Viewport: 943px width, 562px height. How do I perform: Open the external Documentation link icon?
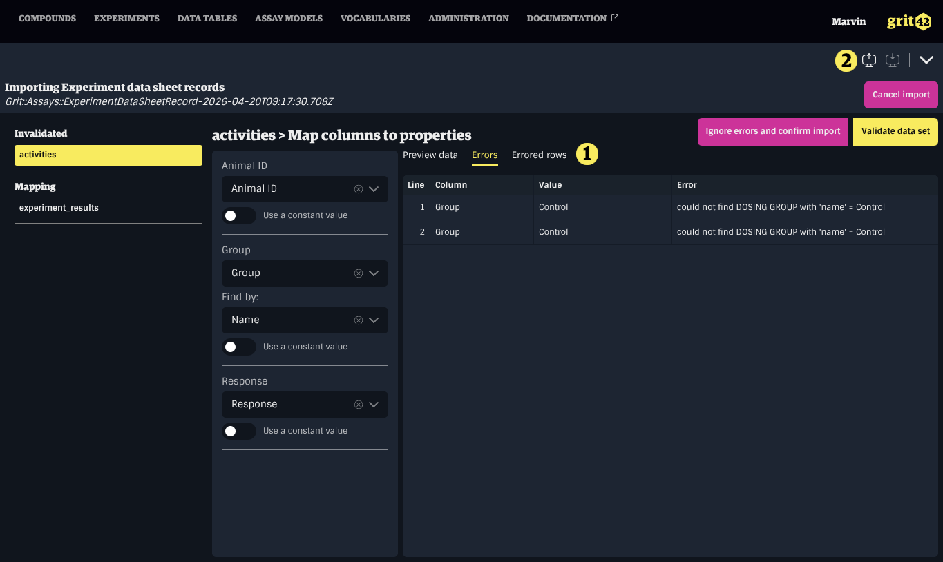point(615,18)
